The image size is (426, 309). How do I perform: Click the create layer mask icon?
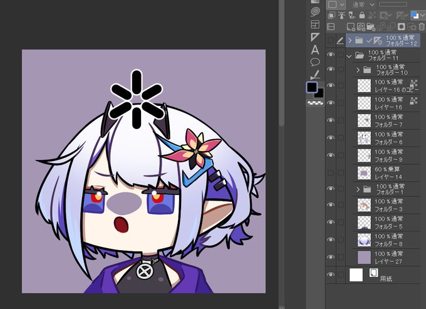coord(402,26)
